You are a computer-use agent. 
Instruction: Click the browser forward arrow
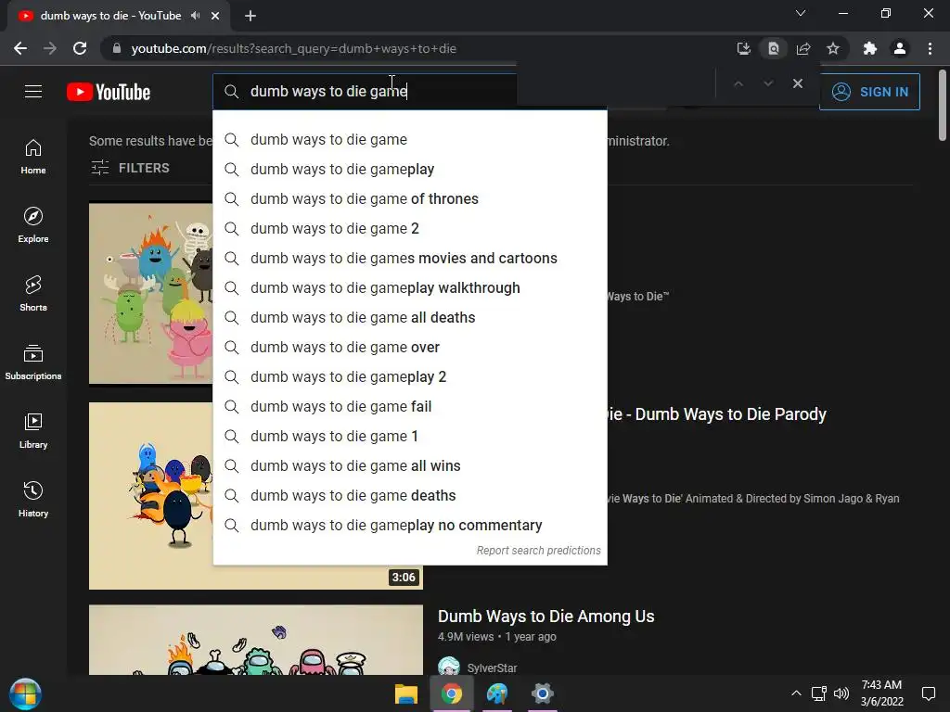pyautogui.click(x=50, y=48)
